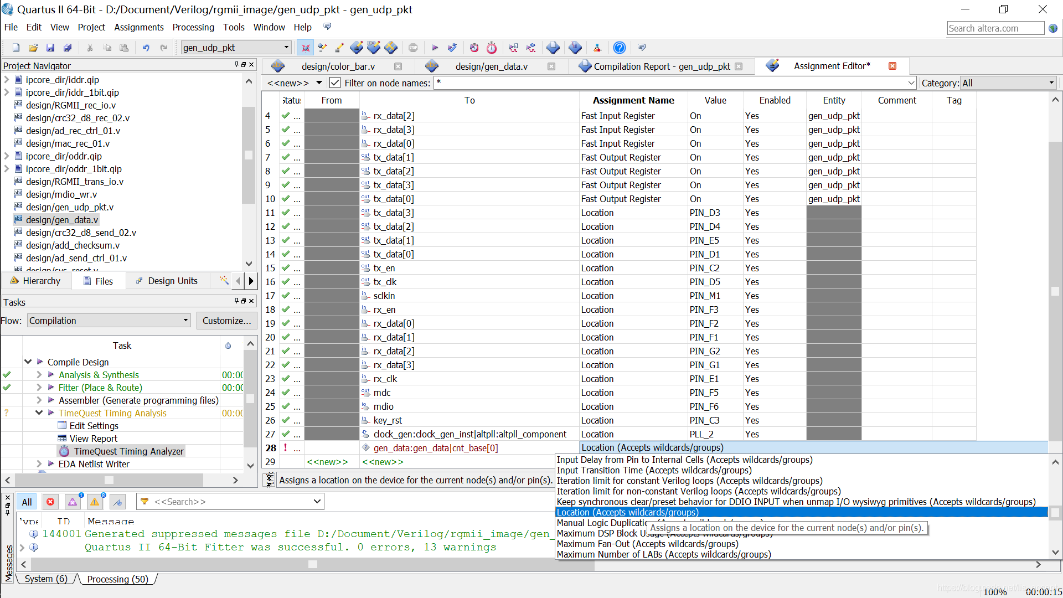
Task: Click the Start Analysis & Synthesis icon
Action: click(x=452, y=48)
